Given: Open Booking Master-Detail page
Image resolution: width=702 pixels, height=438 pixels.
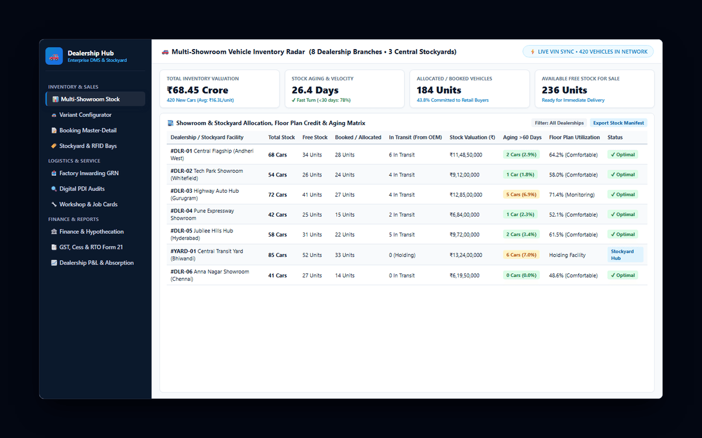Looking at the screenshot, I should click(95, 131).
